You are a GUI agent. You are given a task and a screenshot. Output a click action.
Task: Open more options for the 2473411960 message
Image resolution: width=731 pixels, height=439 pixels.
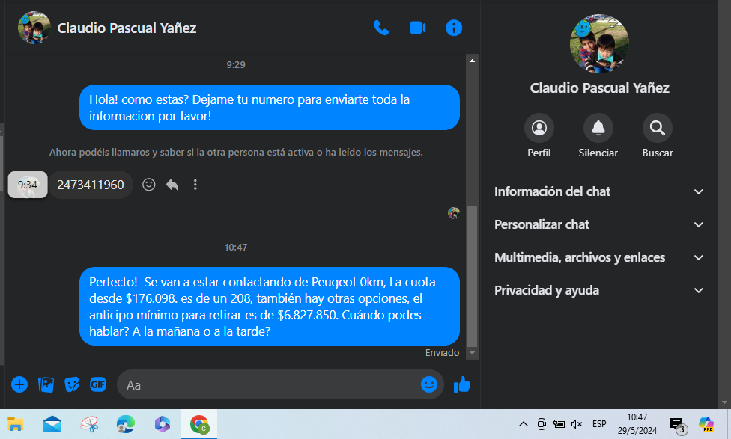(195, 185)
